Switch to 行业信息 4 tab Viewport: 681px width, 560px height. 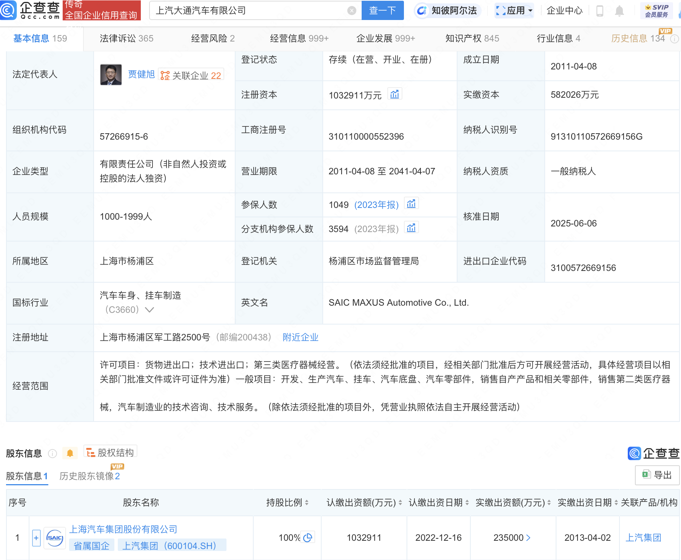(x=559, y=38)
